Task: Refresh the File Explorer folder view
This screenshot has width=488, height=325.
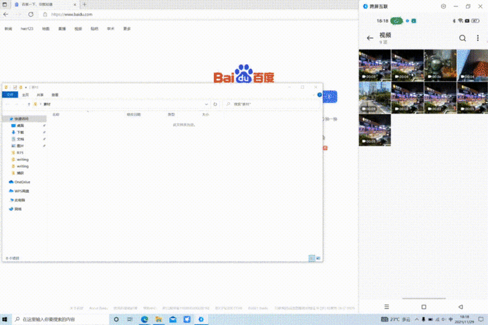Action: [215, 104]
